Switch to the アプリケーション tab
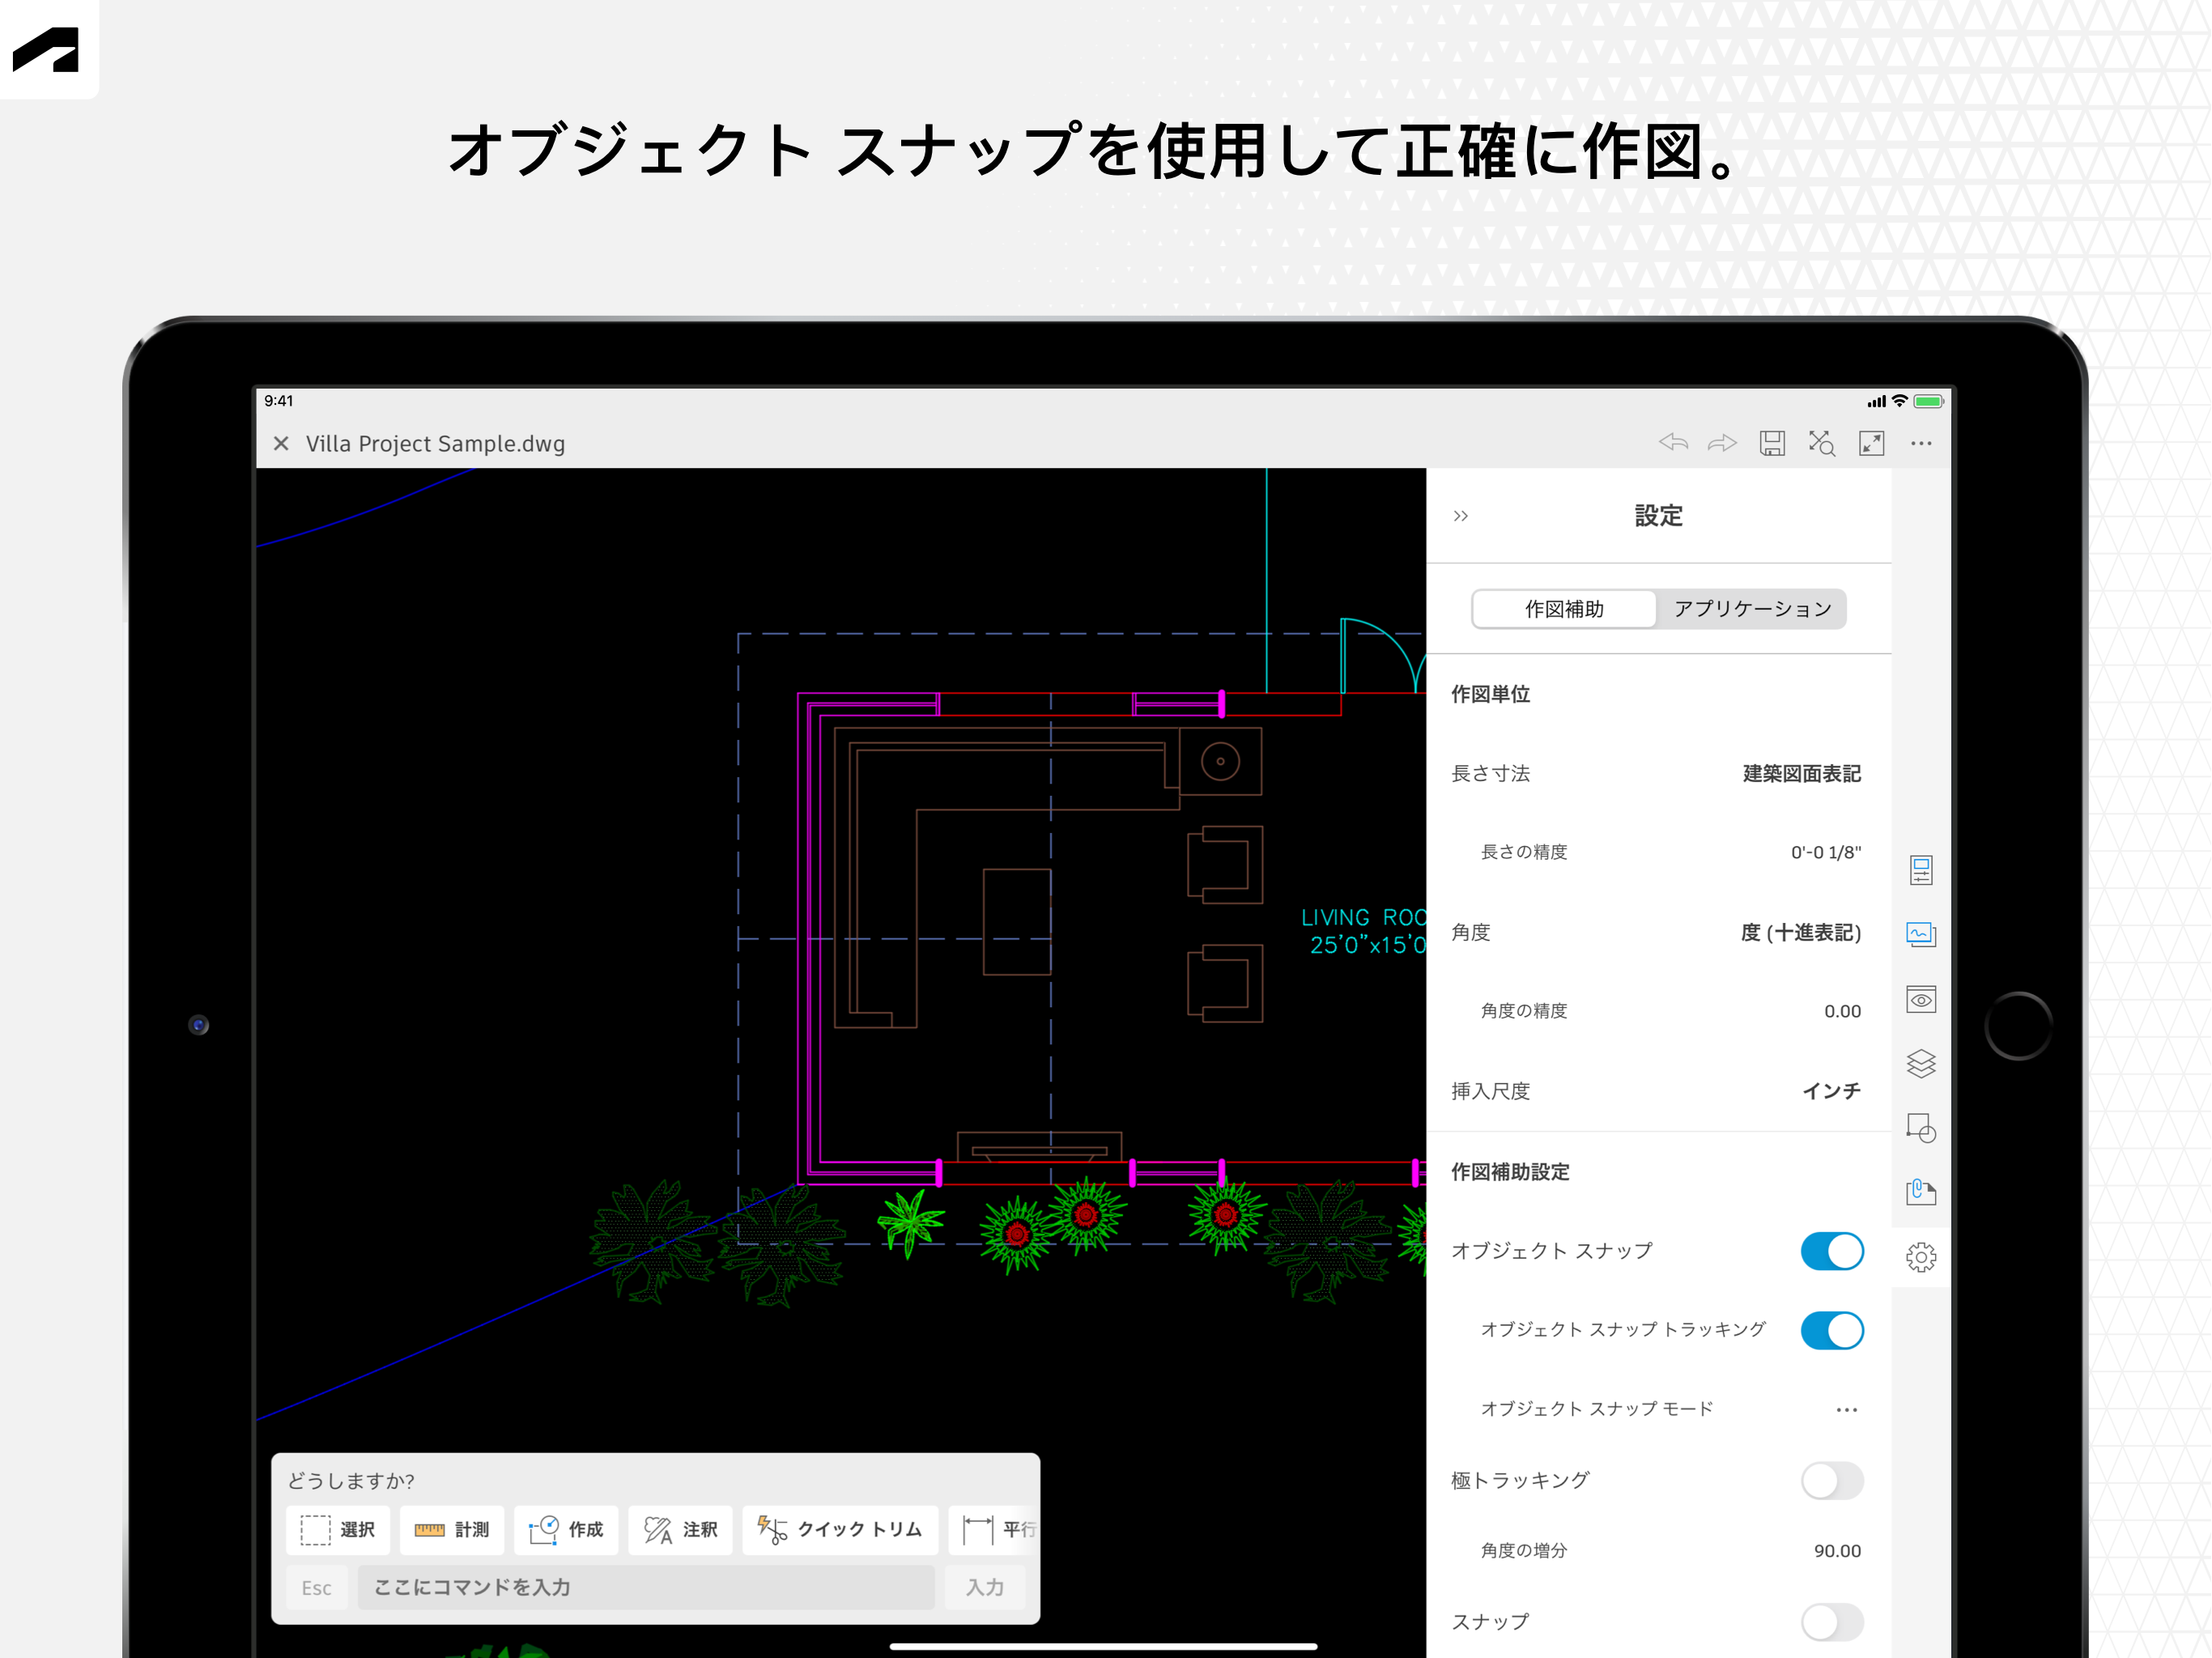Screen dimensions: 2212x1658 tap(1752, 609)
